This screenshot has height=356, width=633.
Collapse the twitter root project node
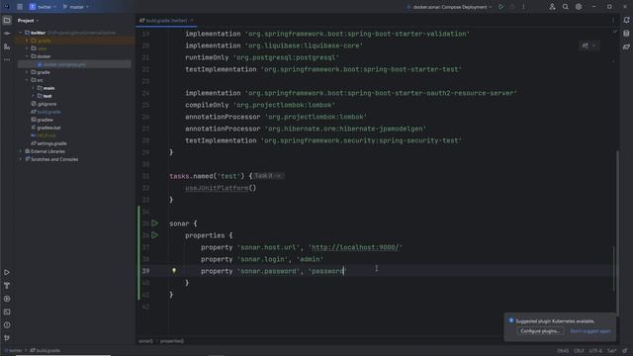[21, 33]
